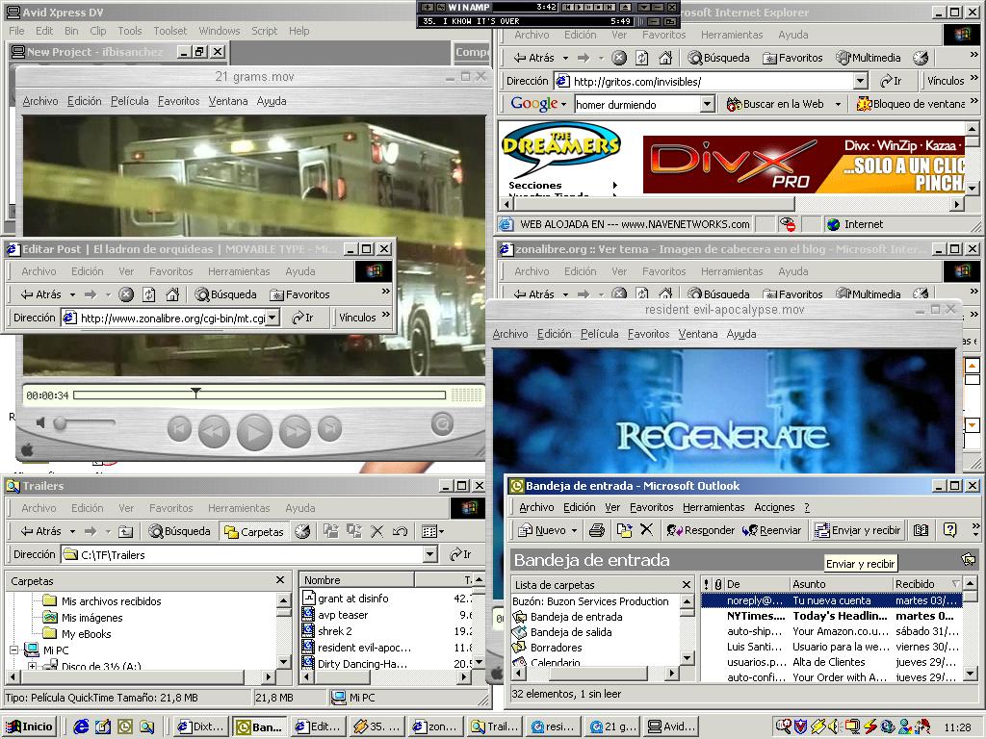Image resolution: width=986 pixels, height=739 pixels.
Task: Open Película menu in 21 grams.mov window
Action: (x=130, y=101)
